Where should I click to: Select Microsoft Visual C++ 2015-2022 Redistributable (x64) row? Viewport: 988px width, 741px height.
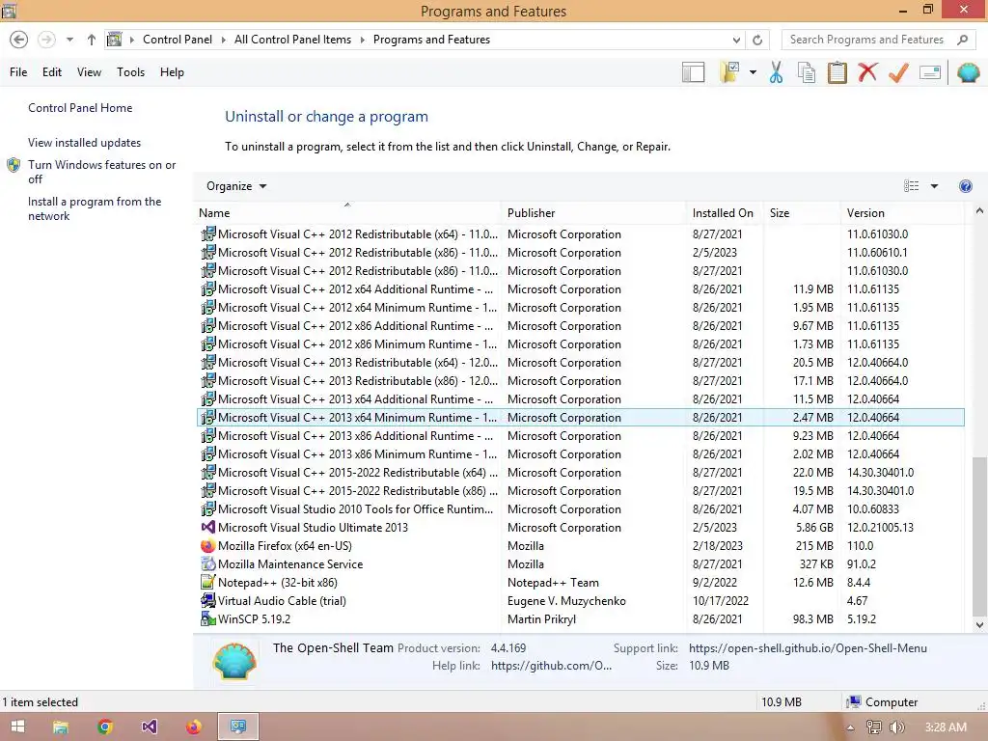[580, 473]
